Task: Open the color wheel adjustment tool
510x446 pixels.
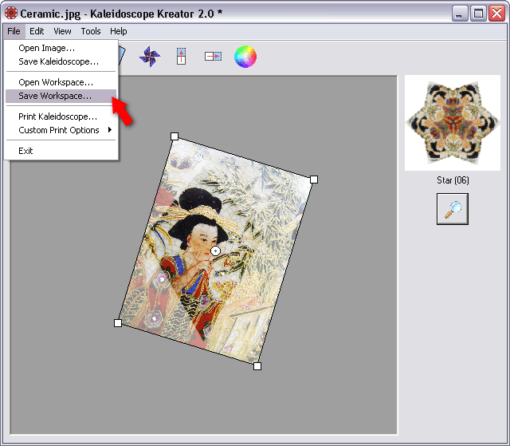Action: (x=245, y=57)
